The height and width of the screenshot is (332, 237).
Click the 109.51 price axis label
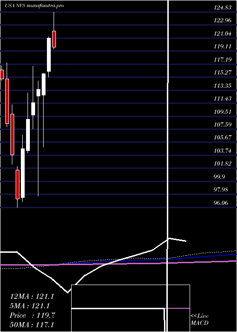click(223, 112)
